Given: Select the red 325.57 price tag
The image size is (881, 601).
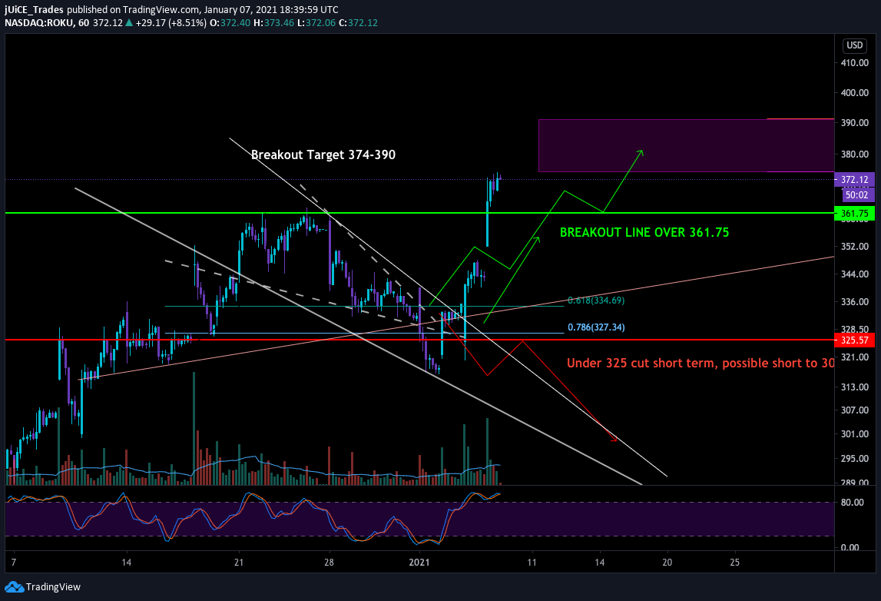Looking at the screenshot, I should click(855, 340).
